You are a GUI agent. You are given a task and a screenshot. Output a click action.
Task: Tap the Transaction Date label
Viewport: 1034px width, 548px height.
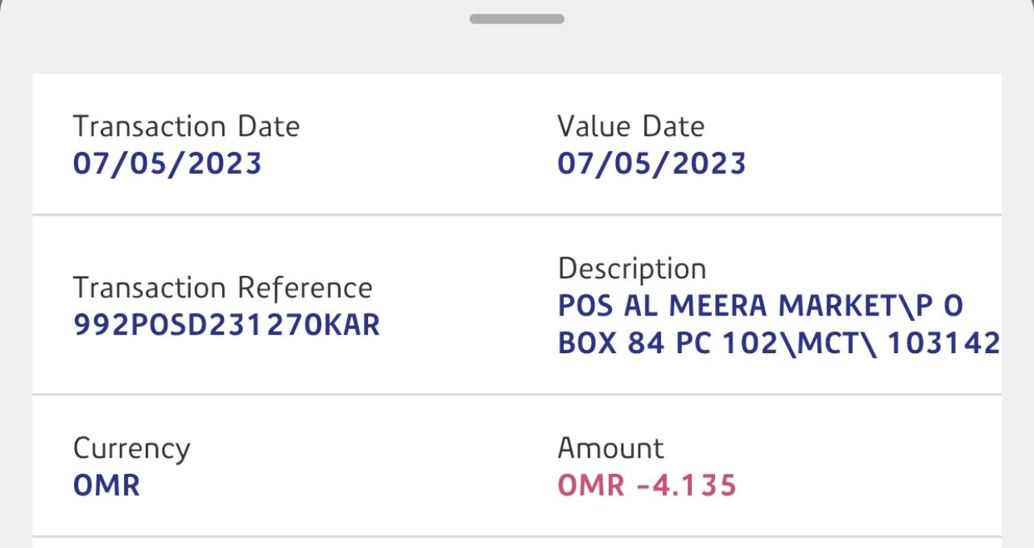(186, 126)
